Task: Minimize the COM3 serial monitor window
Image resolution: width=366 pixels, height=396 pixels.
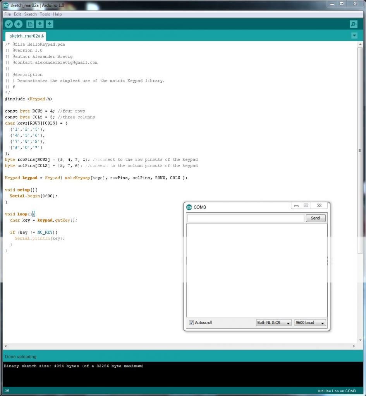Action: [x=296, y=206]
